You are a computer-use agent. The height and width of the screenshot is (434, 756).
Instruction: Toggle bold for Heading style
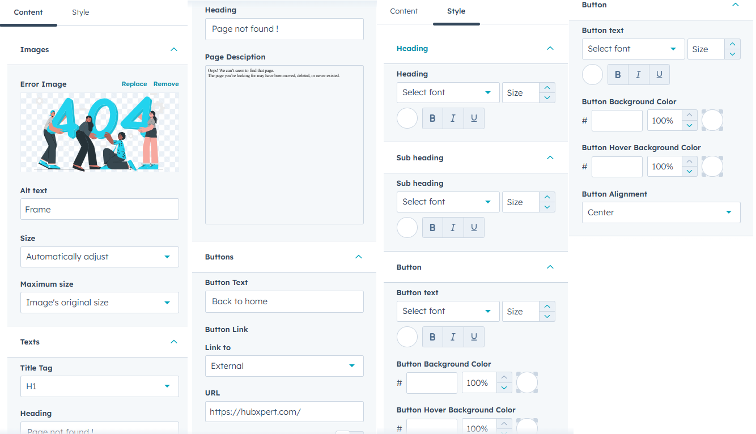click(x=432, y=118)
